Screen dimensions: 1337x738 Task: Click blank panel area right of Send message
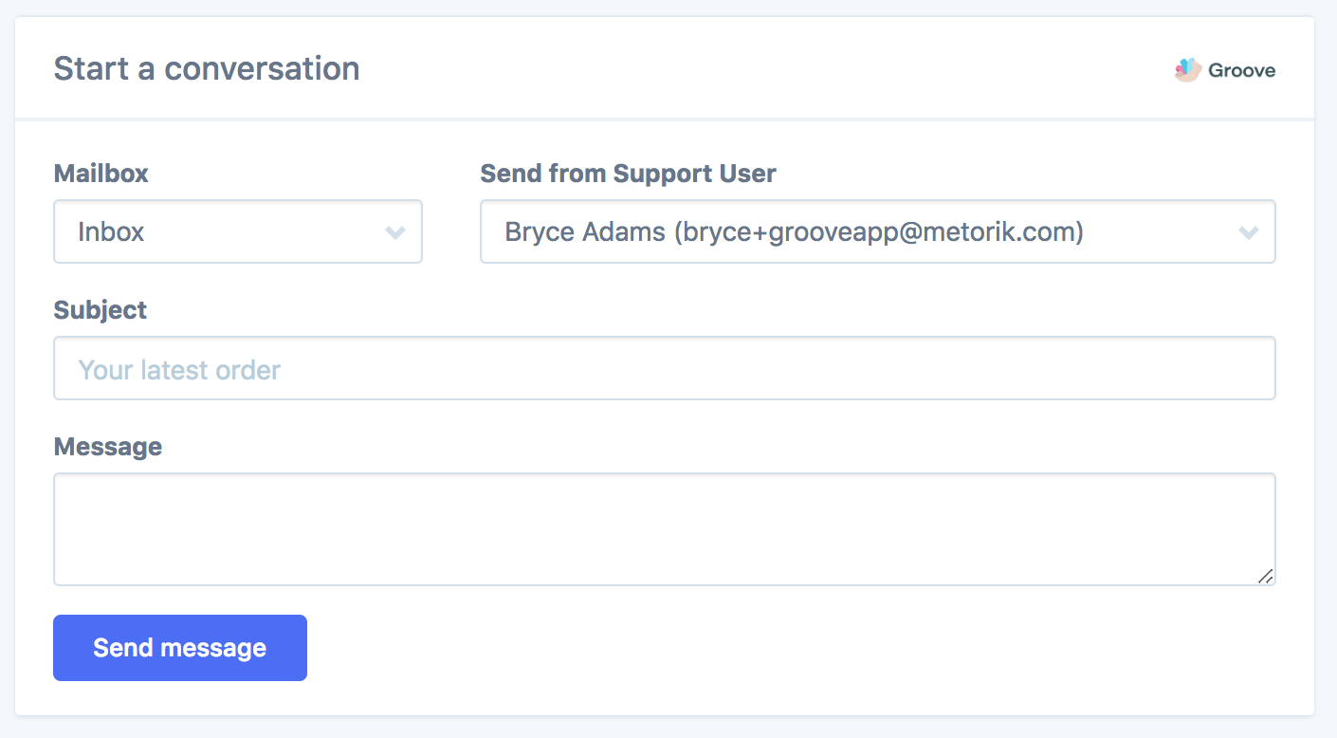pos(759,648)
